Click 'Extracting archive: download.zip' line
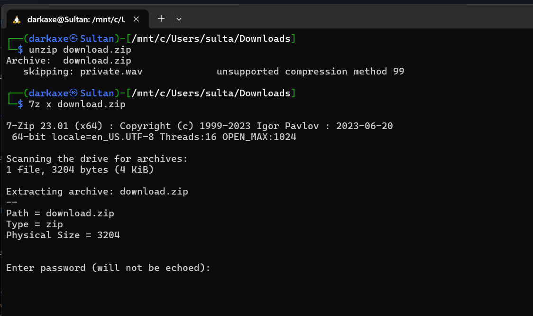Viewport: 533px width, 316px height. (x=97, y=192)
